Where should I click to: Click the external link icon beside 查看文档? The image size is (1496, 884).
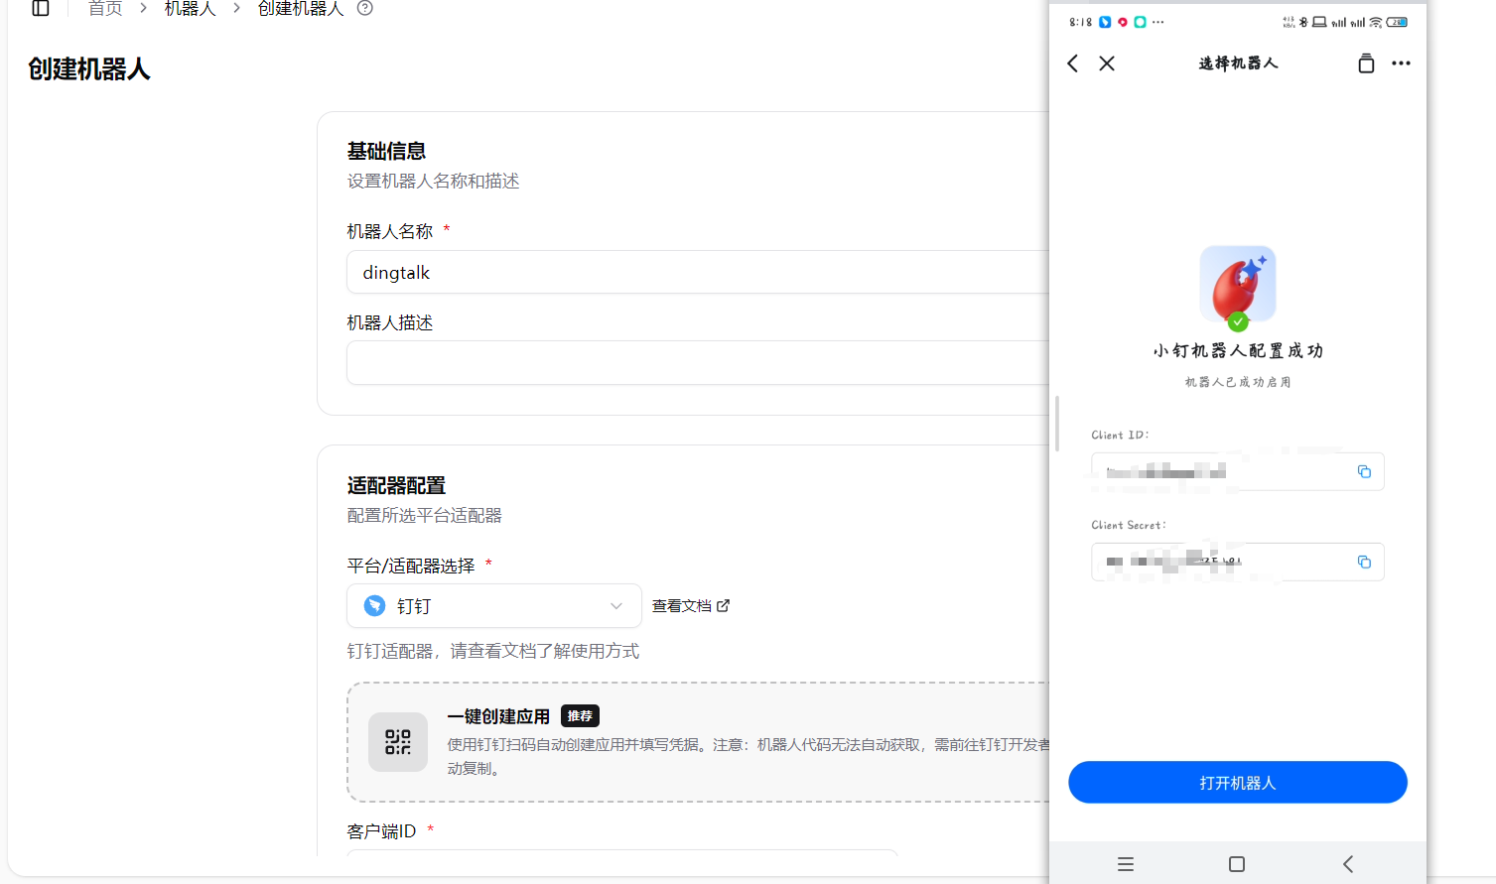[724, 606]
